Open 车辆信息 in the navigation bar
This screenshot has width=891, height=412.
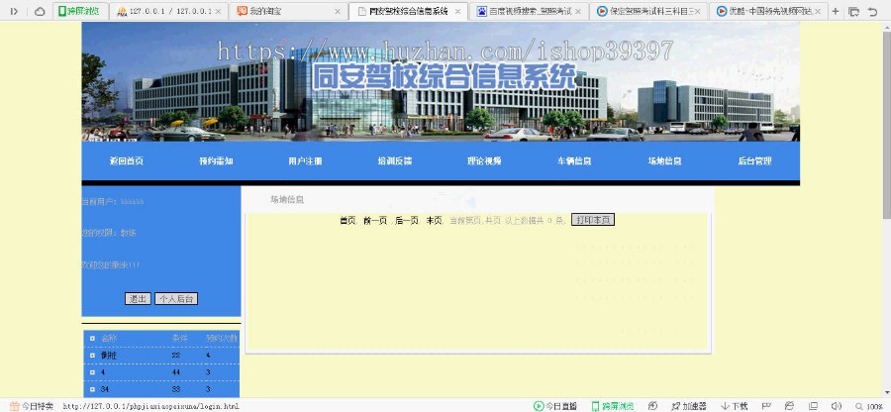coord(574,160)
